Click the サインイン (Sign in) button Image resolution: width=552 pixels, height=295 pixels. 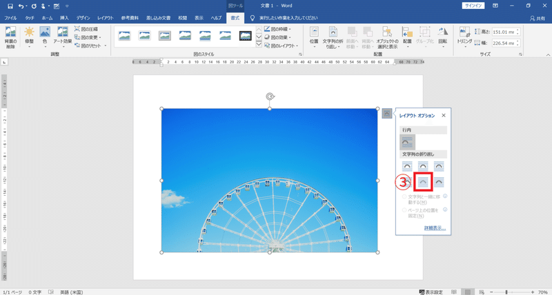473,6
